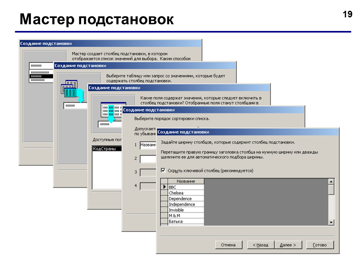The image size is (363, 273).
Task: Click title bar of the table-selection wizard window
Action: (x=145, y=66)
